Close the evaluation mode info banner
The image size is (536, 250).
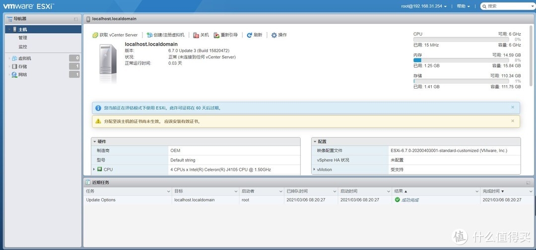[x=512, y=107]
